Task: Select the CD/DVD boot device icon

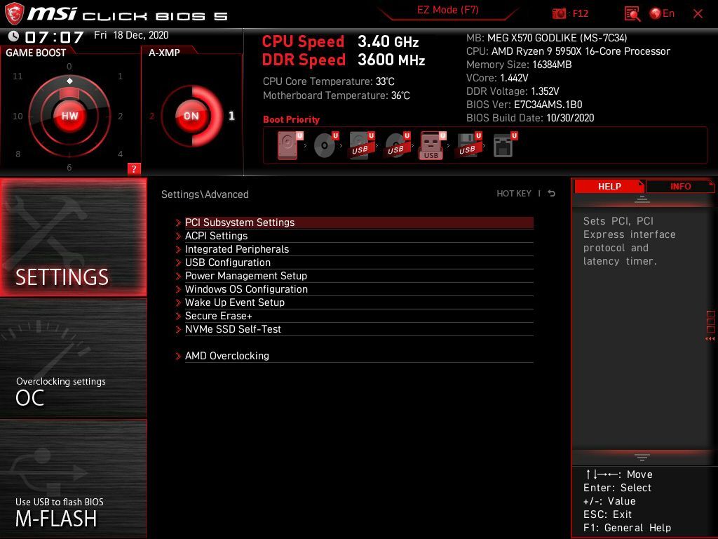Action: click(326, 146)
